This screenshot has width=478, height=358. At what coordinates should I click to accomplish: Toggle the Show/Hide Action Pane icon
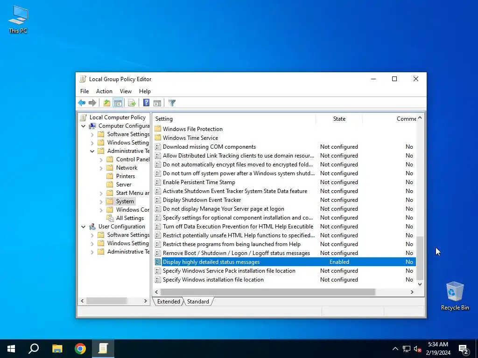[157, 103]
